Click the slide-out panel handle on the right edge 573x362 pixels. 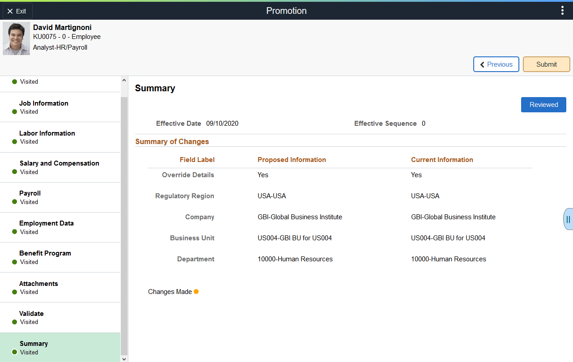point(568,219)
